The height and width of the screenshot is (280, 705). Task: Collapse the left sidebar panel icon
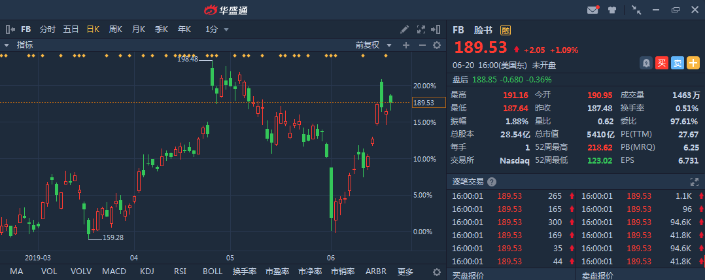[x=10, y=29]
